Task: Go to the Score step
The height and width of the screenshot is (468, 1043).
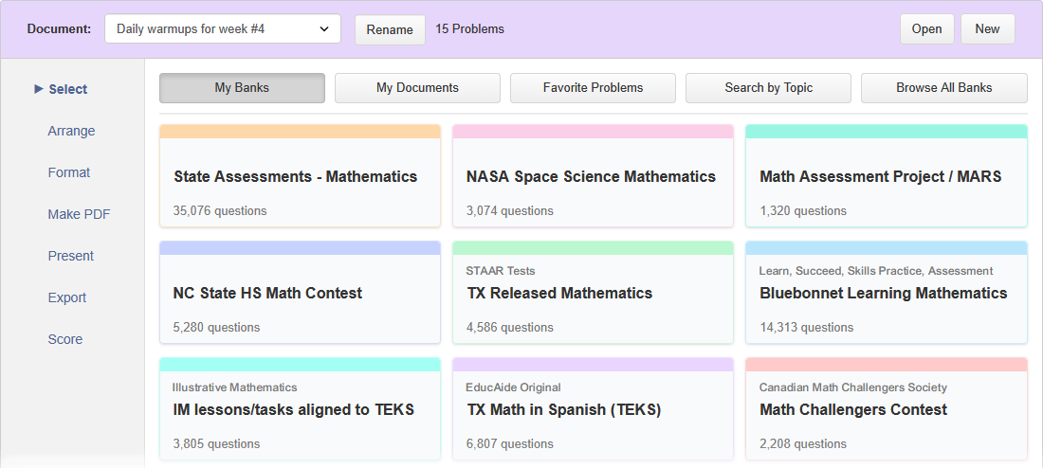Action: click(x=65, y=339)
